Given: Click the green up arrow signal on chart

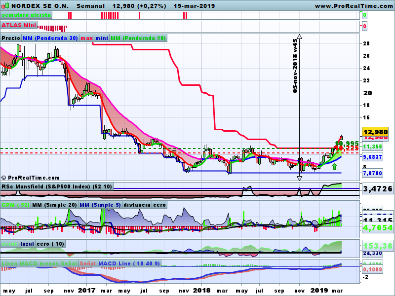Looking at the screenshot, I should [334, 166].
